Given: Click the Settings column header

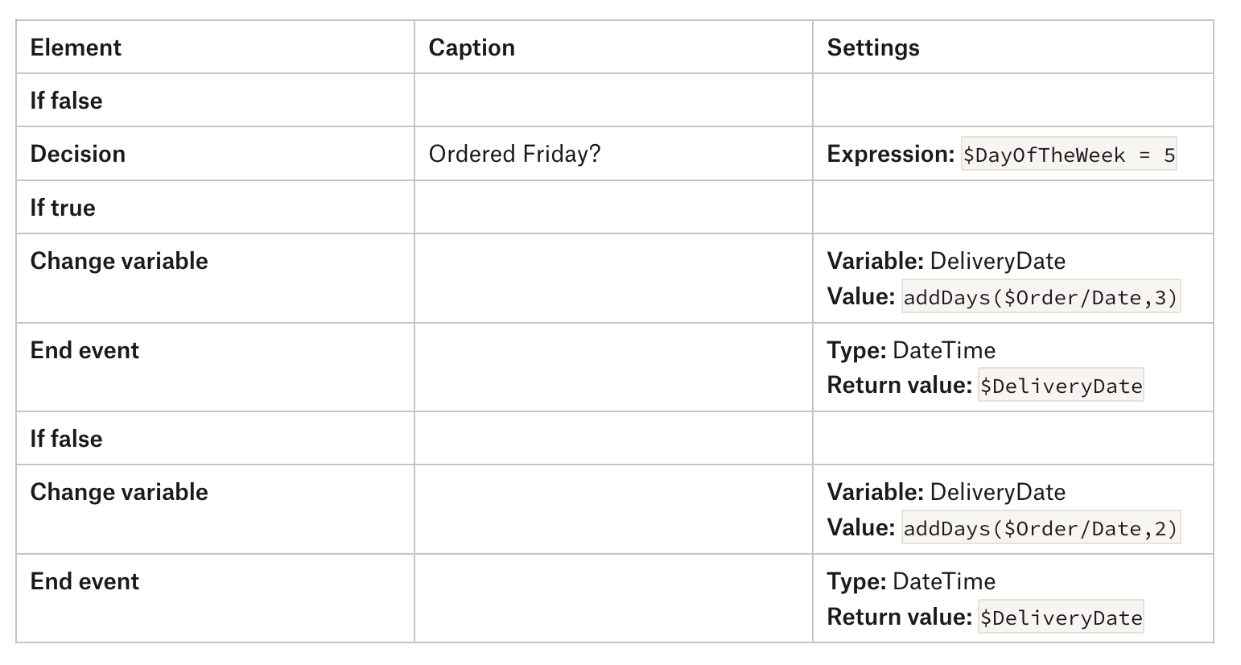Looking at the screenshot, I should point(873,47).
